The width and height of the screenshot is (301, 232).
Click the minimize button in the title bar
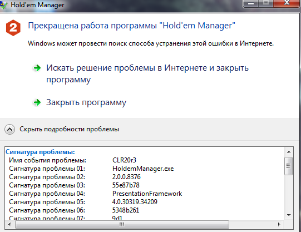251,3
